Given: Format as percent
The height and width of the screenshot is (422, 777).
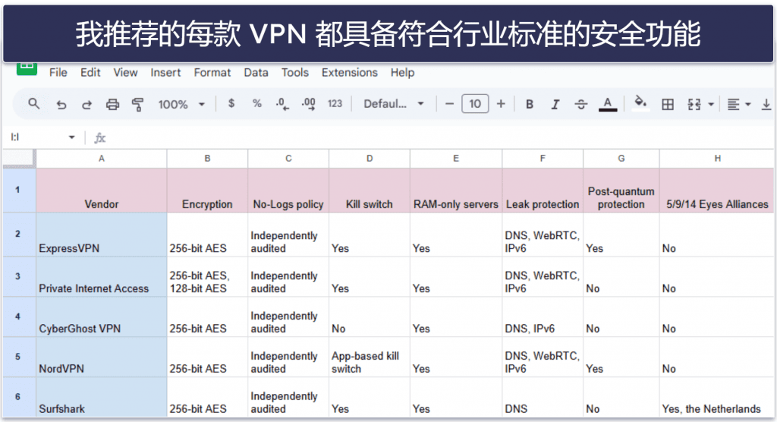Looking at the screenshot, I should click(x=256, y=104).
